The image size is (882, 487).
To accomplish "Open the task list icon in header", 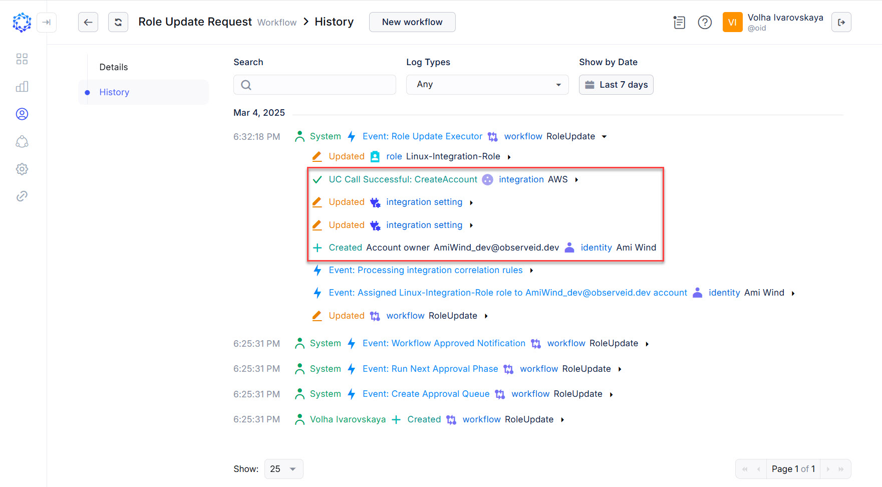I will [679, 22].
